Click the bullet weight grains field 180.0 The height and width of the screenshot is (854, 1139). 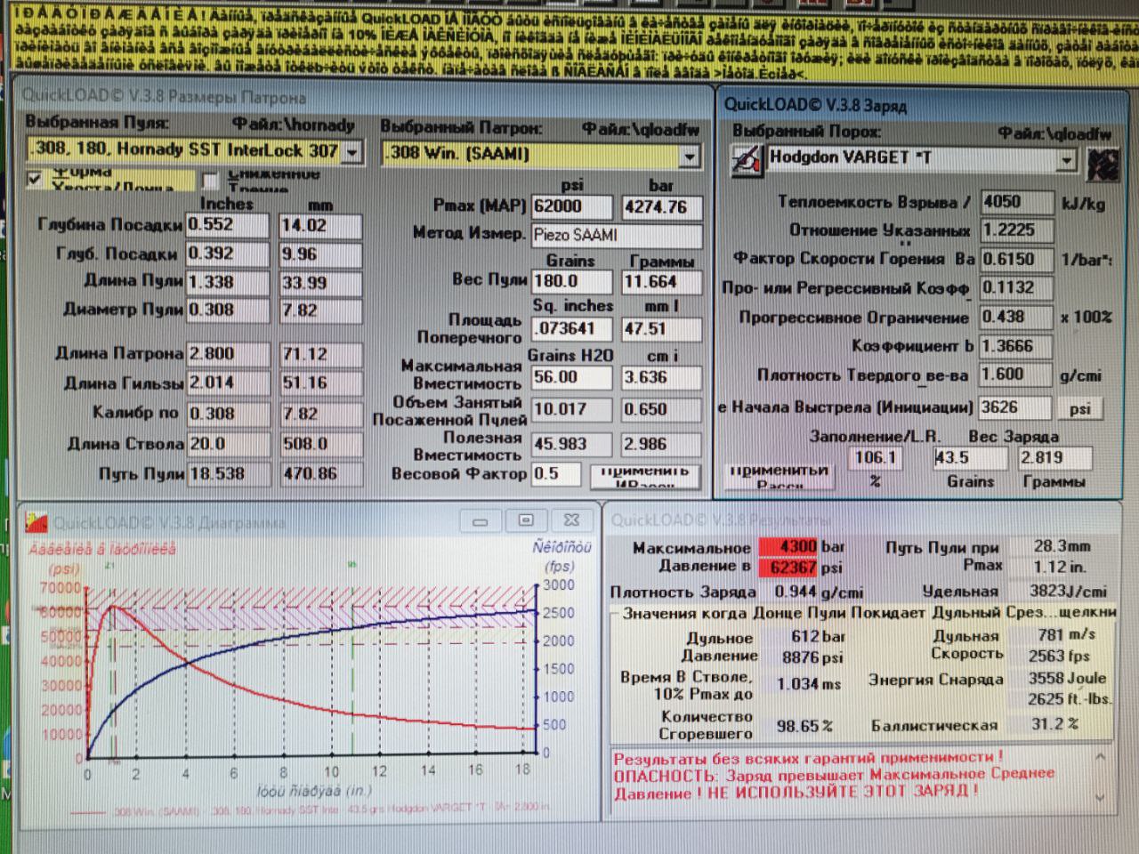pyautogui.click(x=572, y=281)
